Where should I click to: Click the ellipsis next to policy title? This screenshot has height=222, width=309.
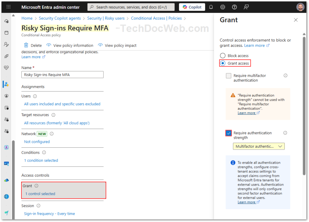[117, 28]
